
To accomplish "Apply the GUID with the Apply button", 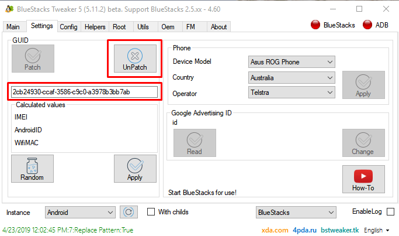I will 135,169.
